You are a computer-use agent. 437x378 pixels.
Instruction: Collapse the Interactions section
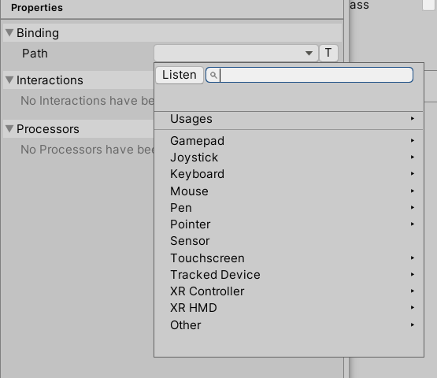(x=9, y=80)
